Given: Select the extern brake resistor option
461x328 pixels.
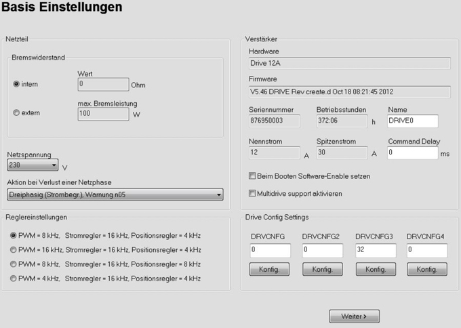Looking at the screenshot, I should click(16, 112).
